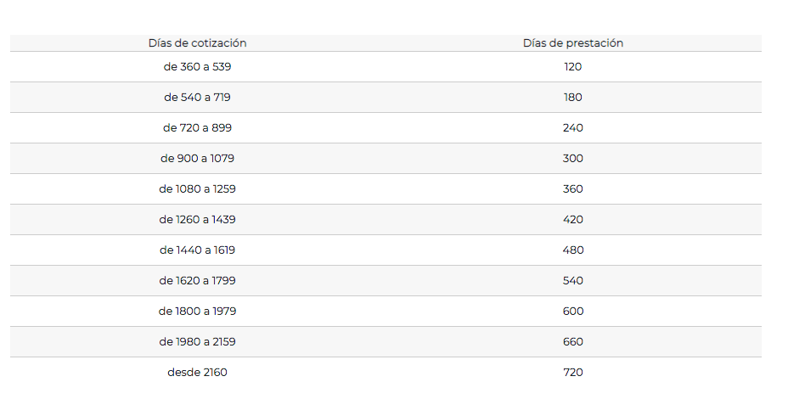
Task: Click the 240 days benefit value
Action: [x=572, y=127]
